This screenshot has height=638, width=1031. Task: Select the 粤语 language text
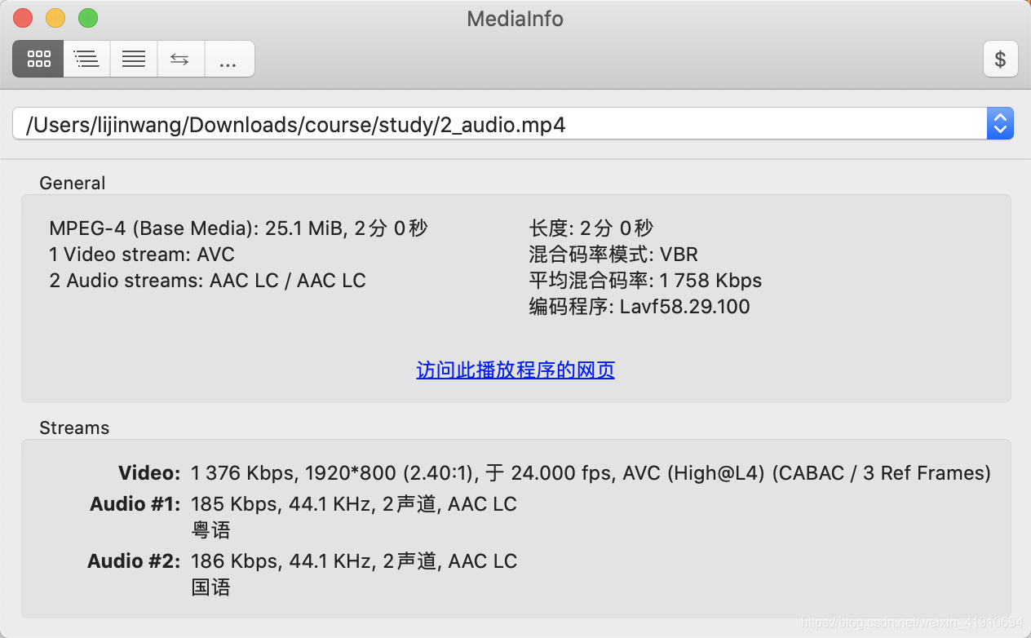click(x=210, y=530)
